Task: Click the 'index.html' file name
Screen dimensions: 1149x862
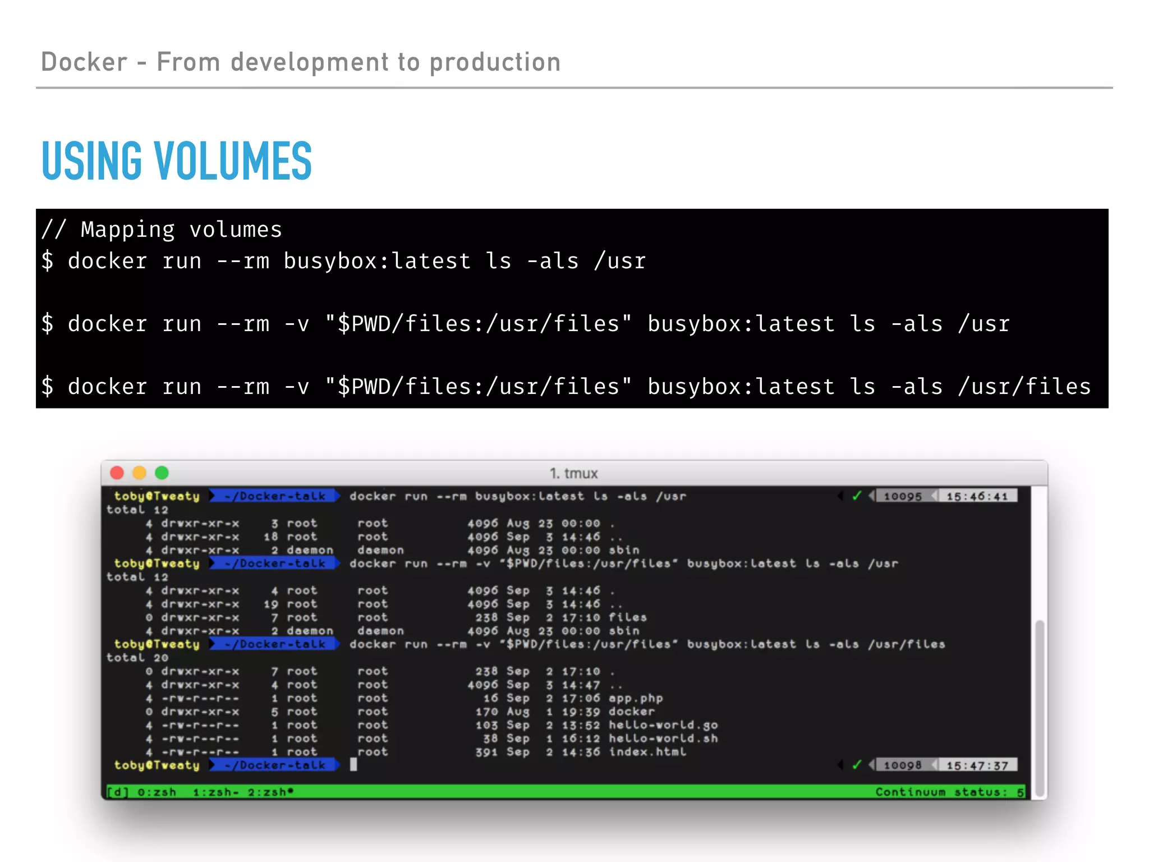Action: (x=647, y=752)
